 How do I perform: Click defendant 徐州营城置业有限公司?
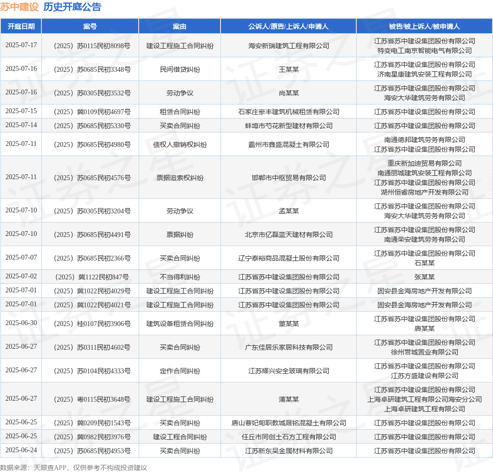pyautogui.click(x=425, y=352)
